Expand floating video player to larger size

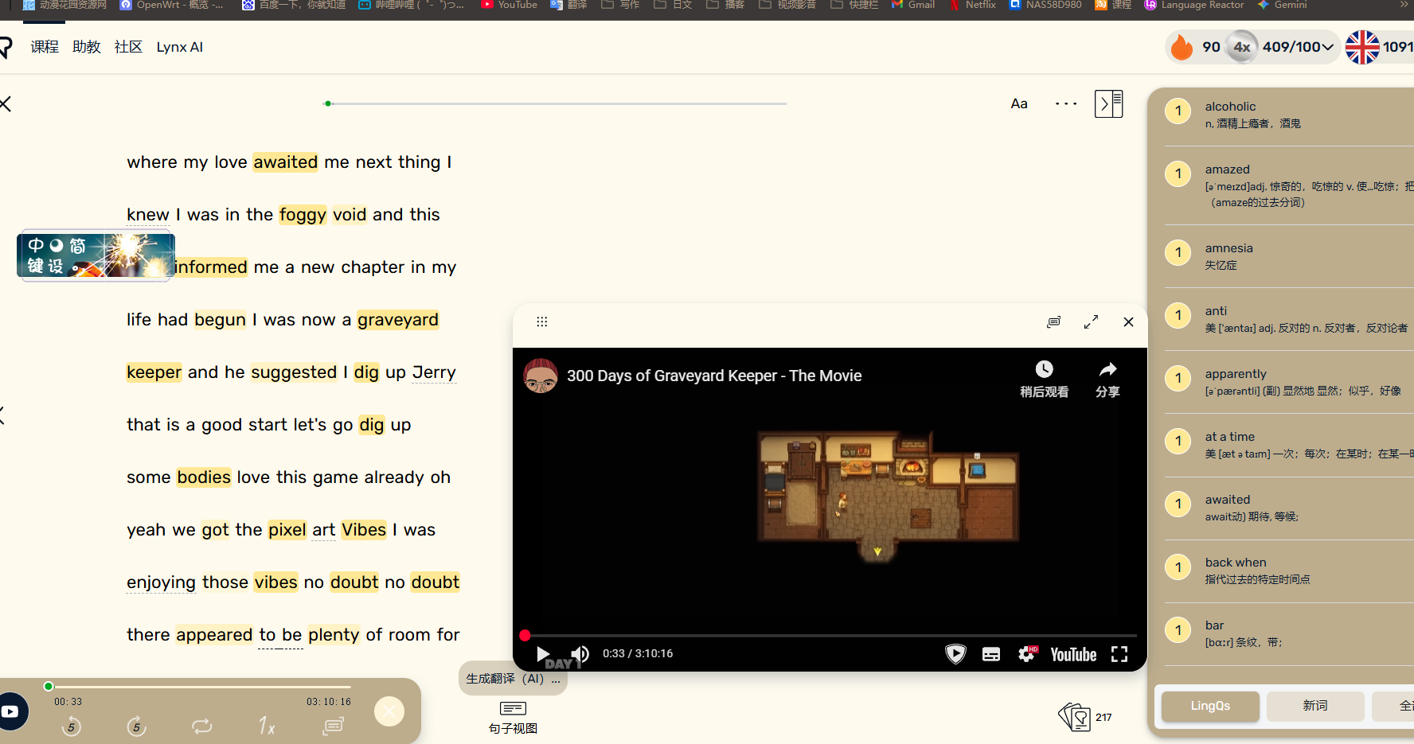pos(1091,321)
